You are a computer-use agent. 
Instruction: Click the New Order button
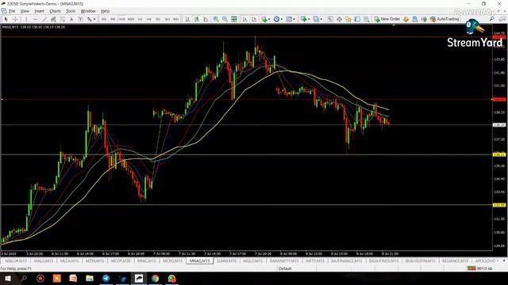[x=387, y=19]
